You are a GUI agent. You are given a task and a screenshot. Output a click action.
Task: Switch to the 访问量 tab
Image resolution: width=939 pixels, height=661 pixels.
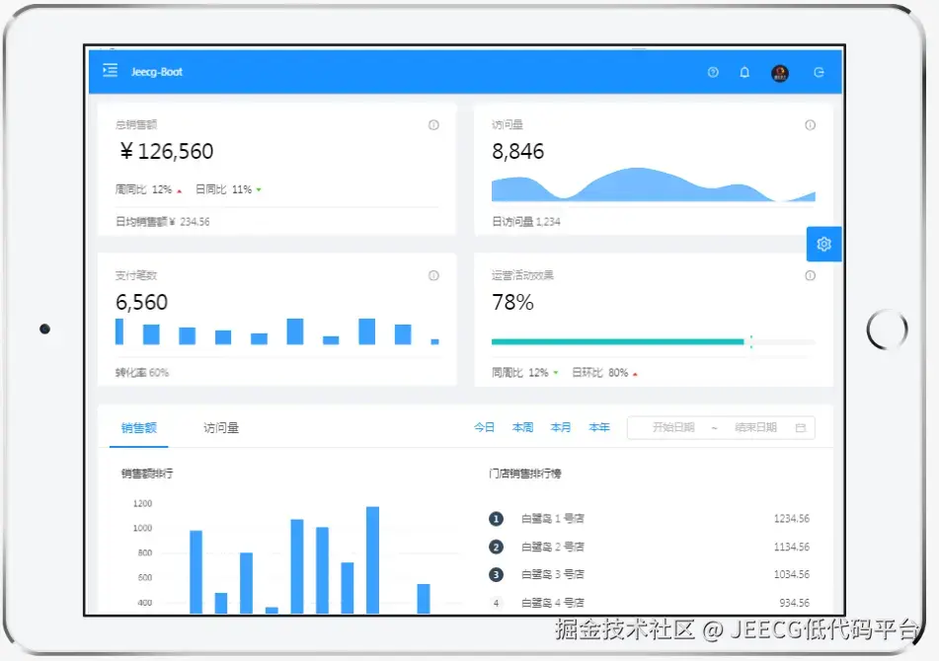pos(221,428)
